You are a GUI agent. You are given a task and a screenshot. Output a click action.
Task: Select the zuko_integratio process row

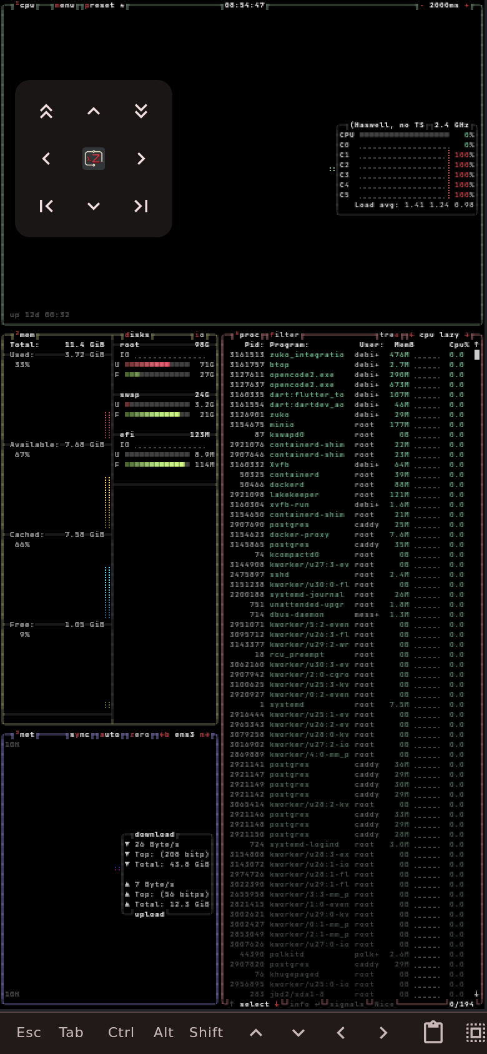[349, 355]
